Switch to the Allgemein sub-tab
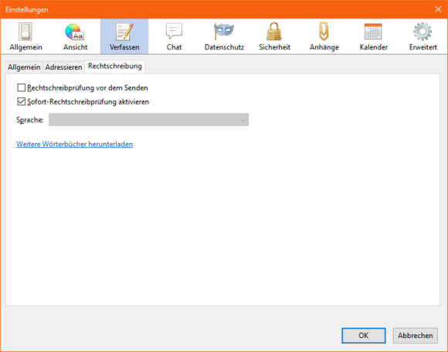Viewport: 448px width, 352px height. pyautogui.click(x=24, y=67)
